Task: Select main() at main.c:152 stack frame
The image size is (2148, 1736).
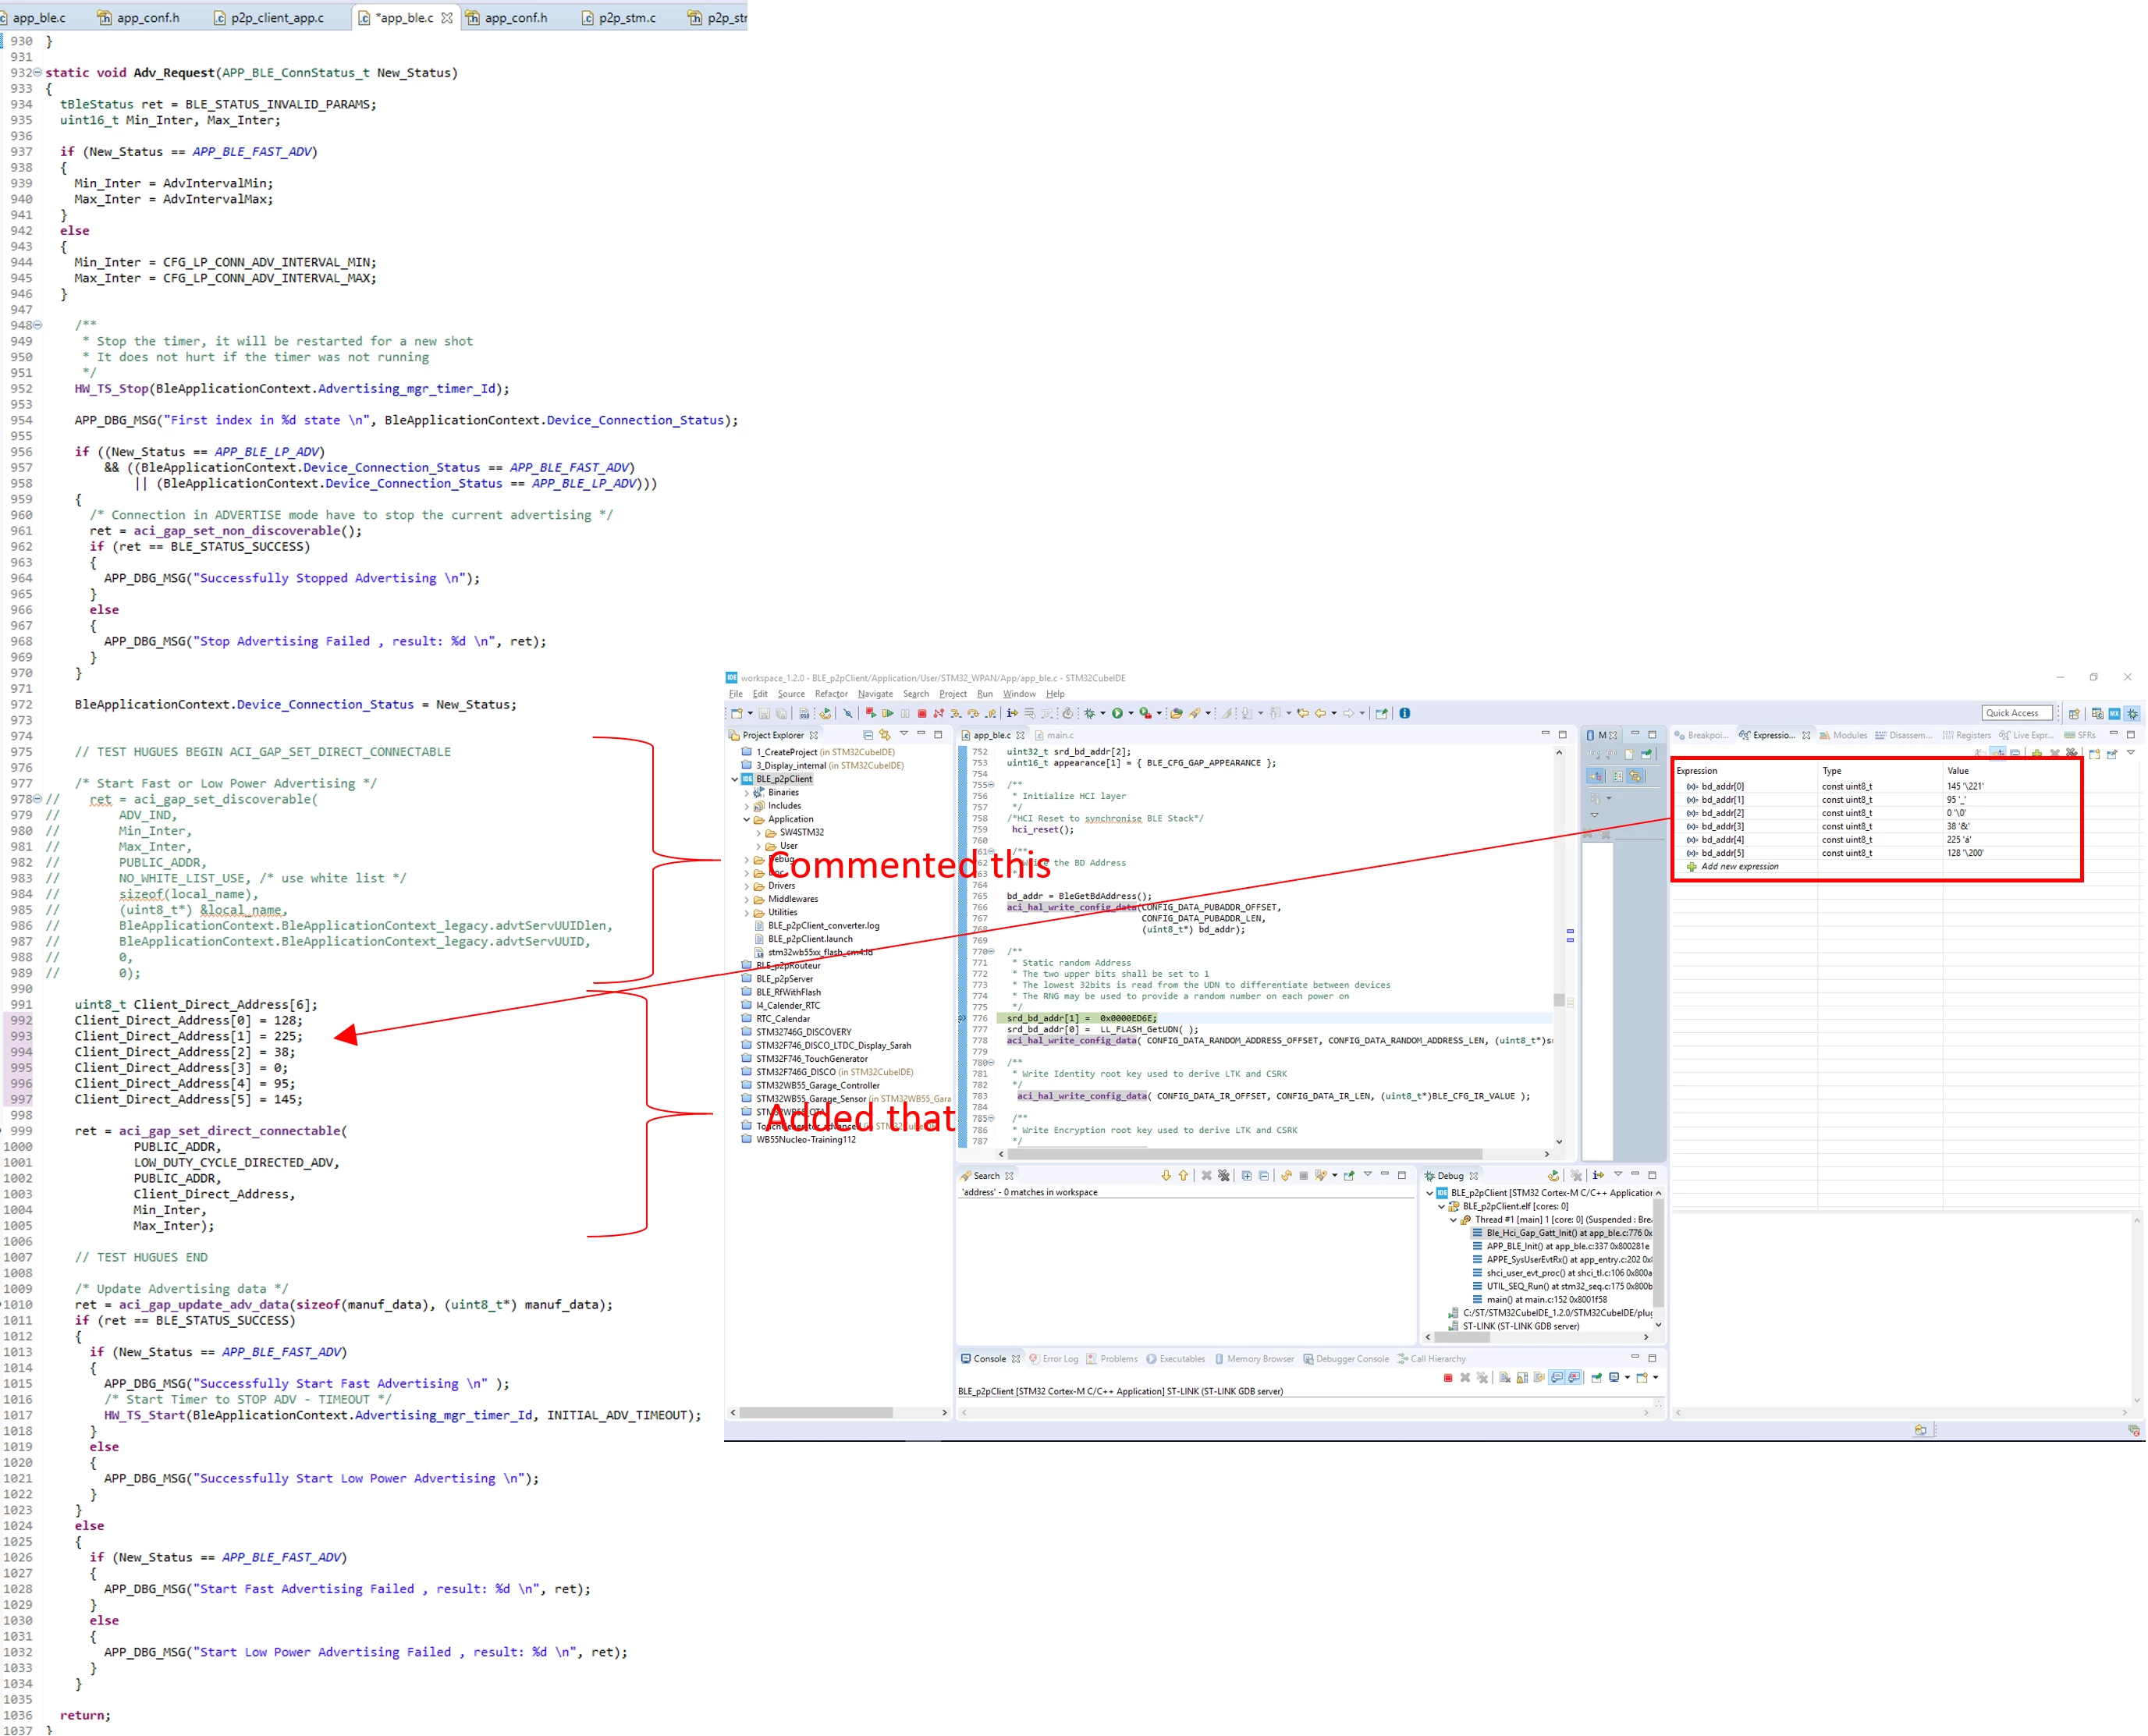Action: click(1540, 1300)
